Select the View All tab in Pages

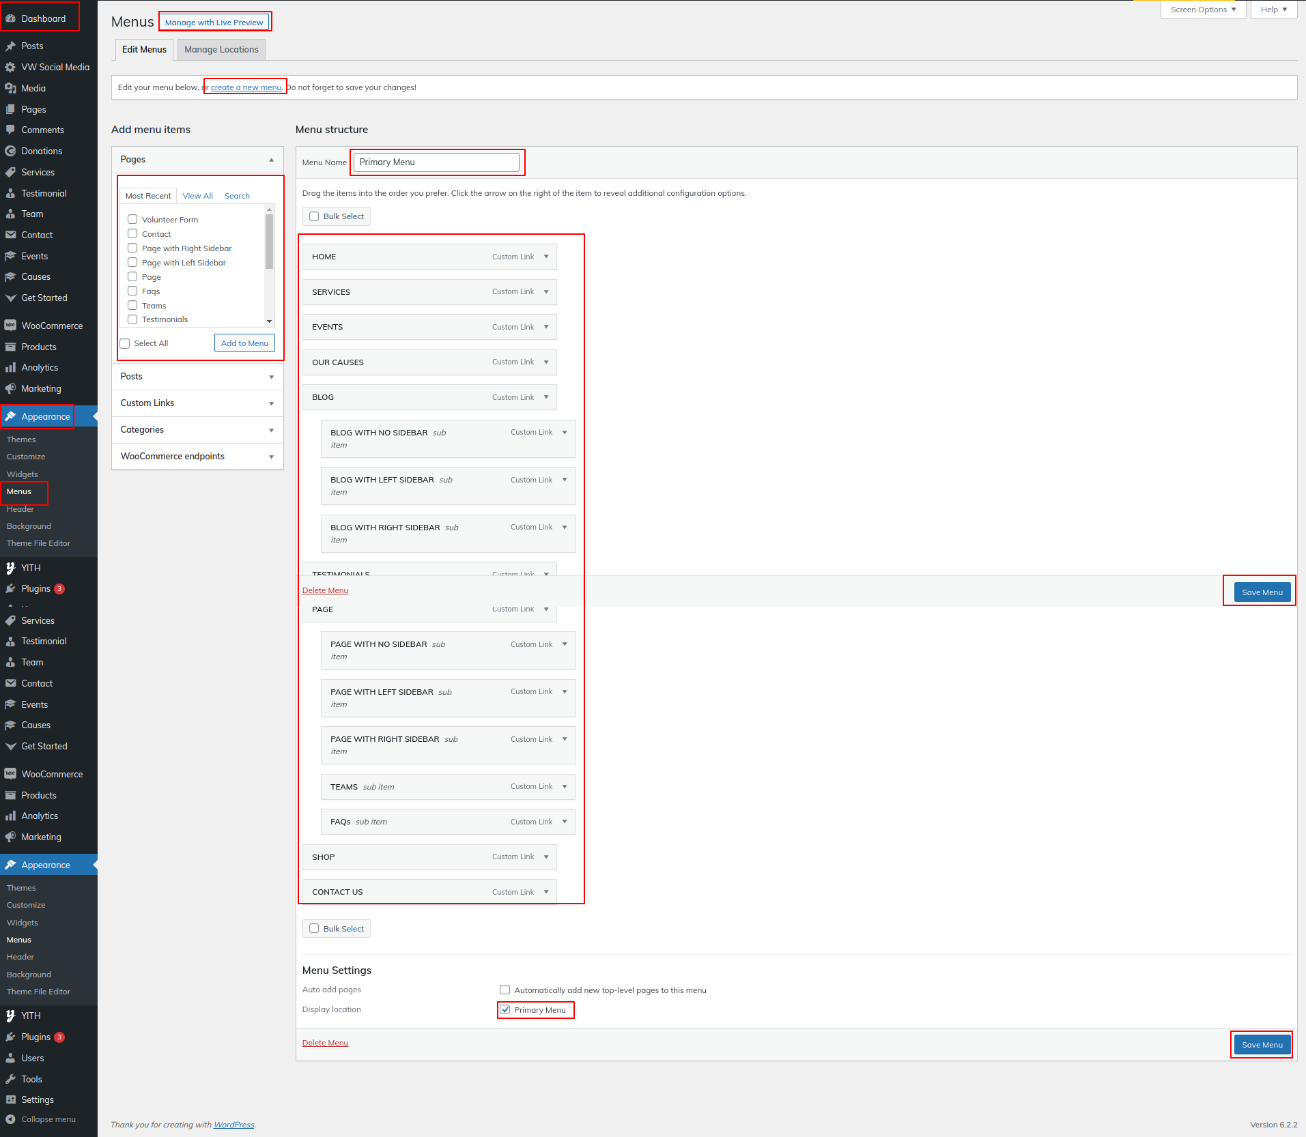[197, 196]
